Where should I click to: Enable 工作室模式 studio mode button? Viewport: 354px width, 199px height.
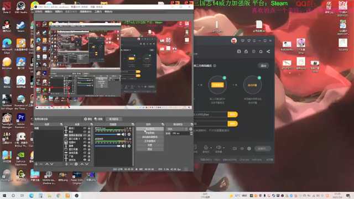[150, 141]
